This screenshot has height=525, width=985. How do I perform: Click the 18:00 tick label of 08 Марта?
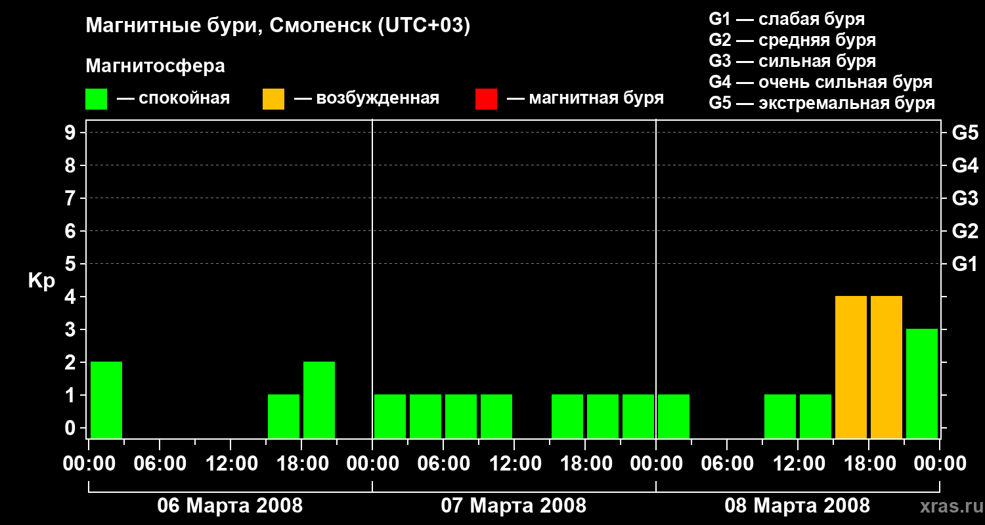(869, 463)
